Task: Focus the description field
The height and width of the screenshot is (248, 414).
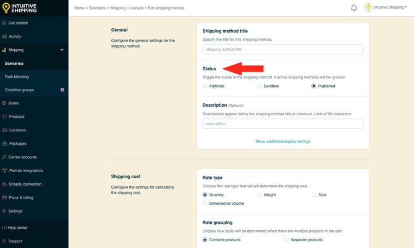Action: (x=283, y=123)
